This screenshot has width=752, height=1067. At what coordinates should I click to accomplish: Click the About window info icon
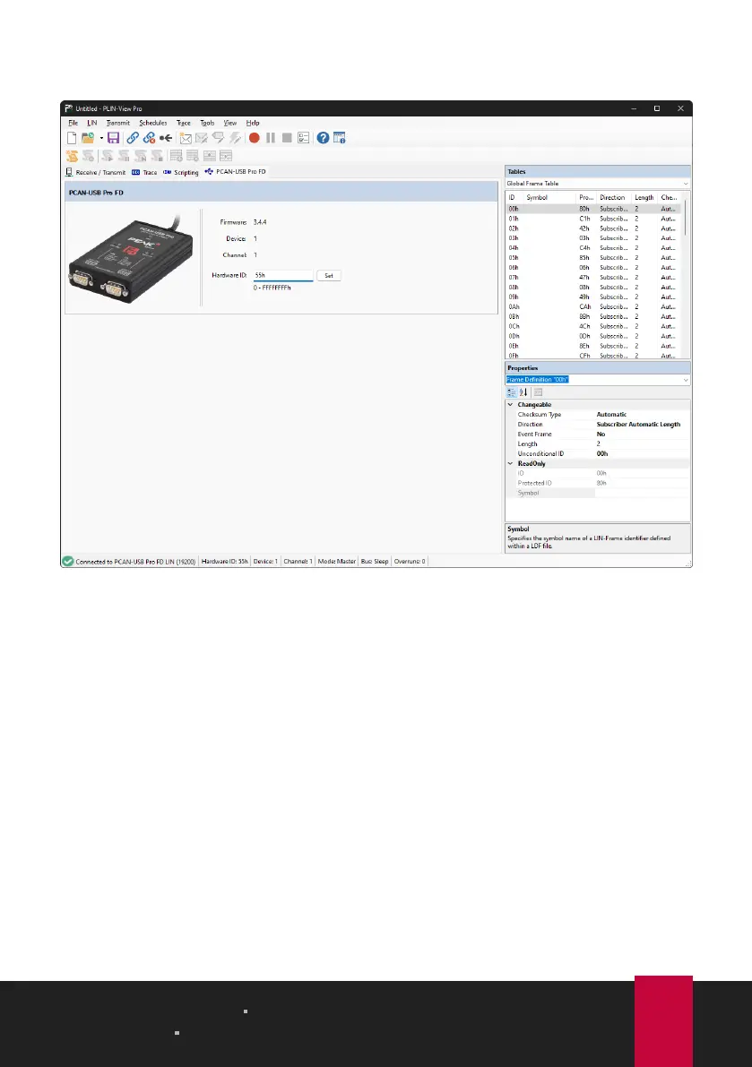click(x=340, y=138)
